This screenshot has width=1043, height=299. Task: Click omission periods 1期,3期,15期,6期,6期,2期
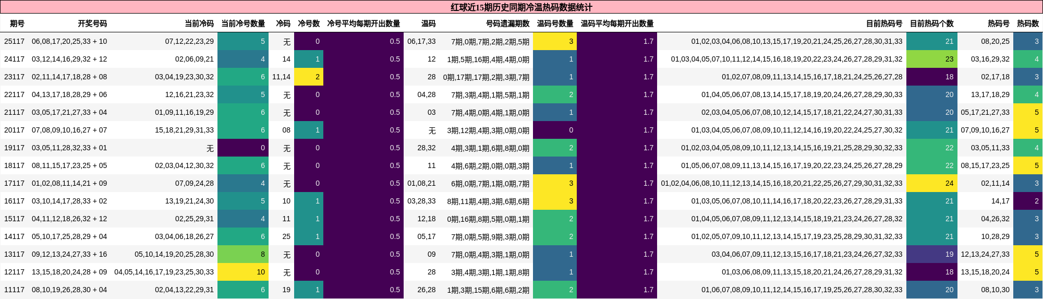click(488, 290)
